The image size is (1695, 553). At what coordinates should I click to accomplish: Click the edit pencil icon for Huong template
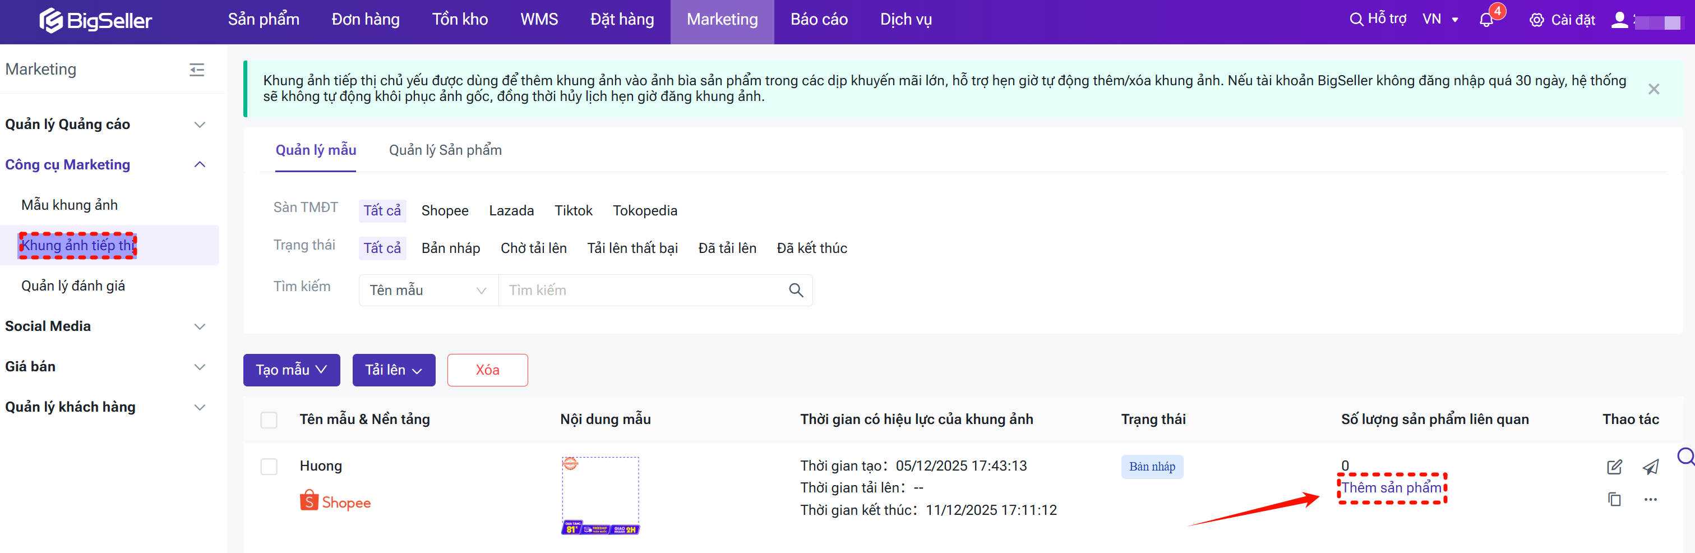(x=1614, y=467)
